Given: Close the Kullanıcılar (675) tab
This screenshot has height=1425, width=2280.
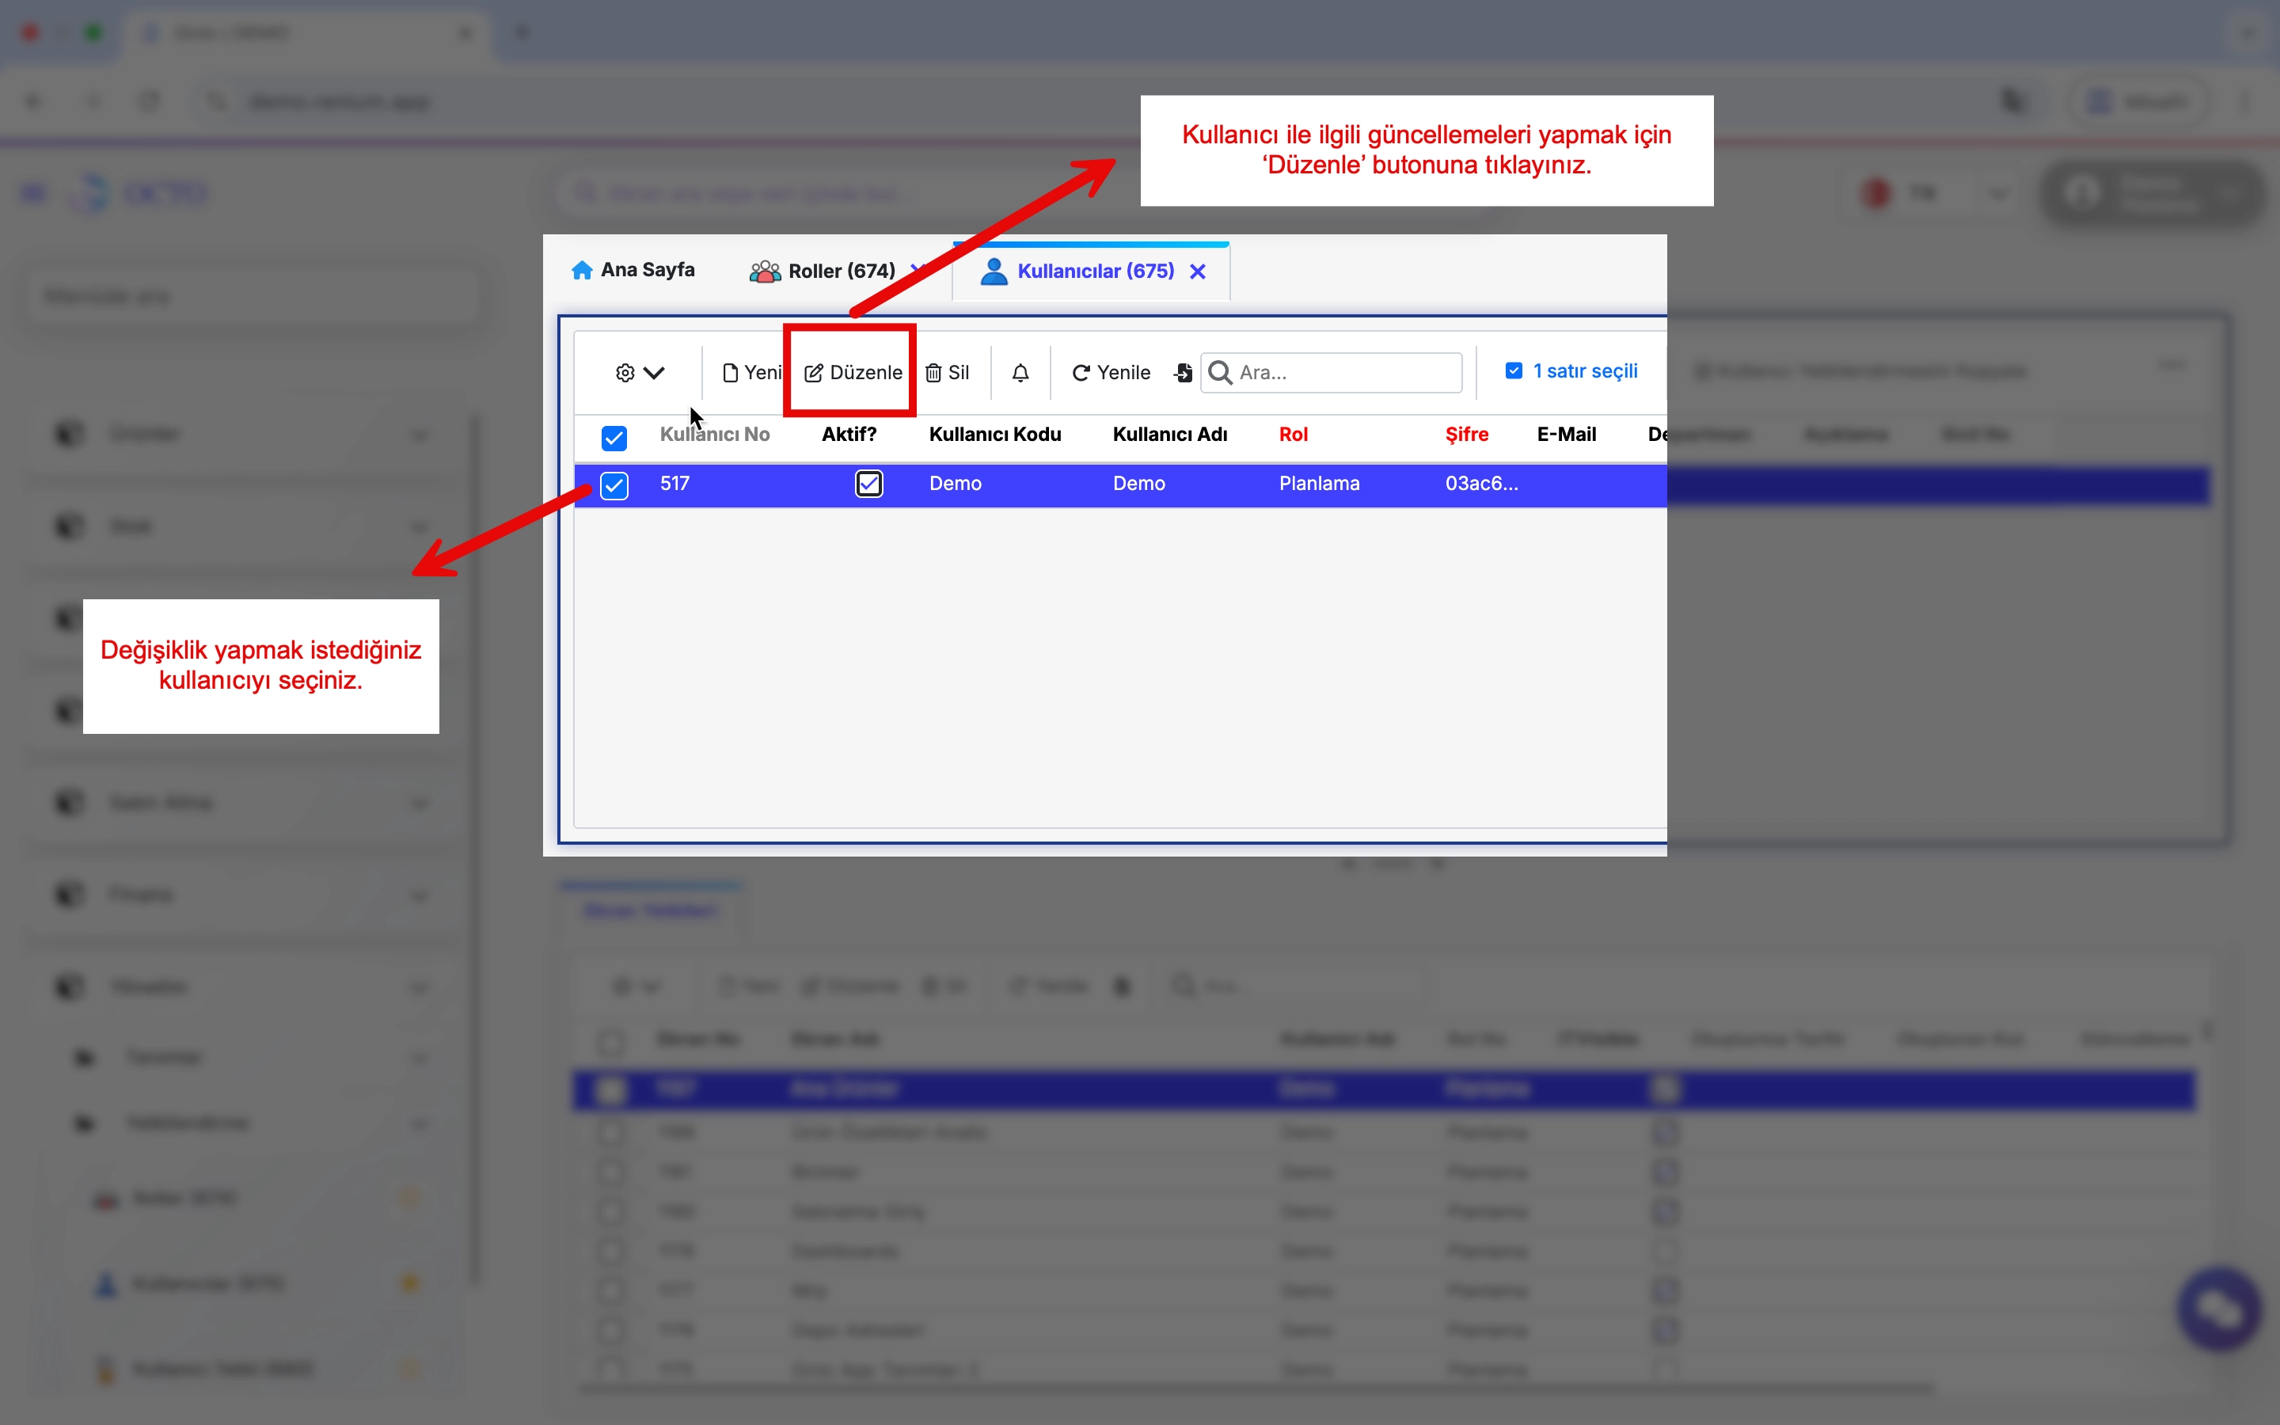Looking at the screenshot, I should pyautogui.click(x=1198, y=272).
